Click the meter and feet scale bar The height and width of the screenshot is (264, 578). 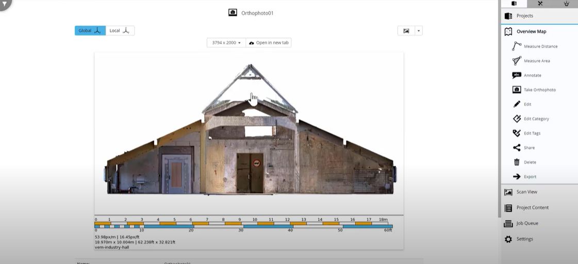243,224
